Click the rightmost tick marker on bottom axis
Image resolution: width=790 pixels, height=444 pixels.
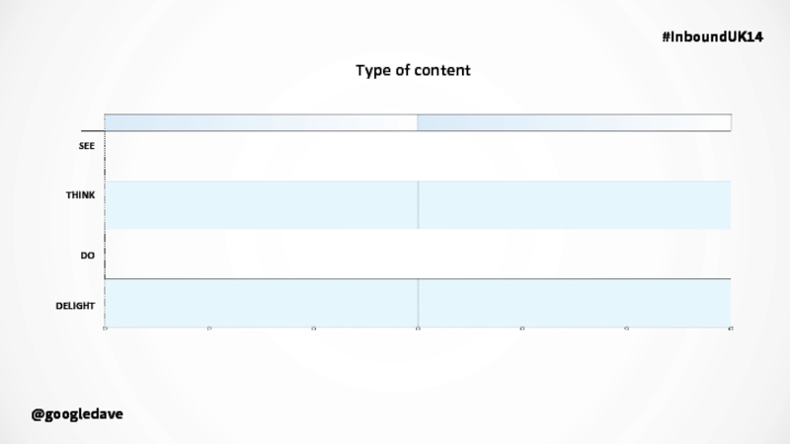click(731, 329)
